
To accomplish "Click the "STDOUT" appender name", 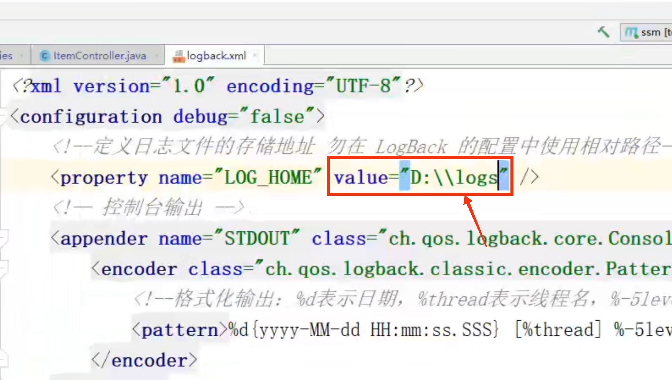I will 257,238.
